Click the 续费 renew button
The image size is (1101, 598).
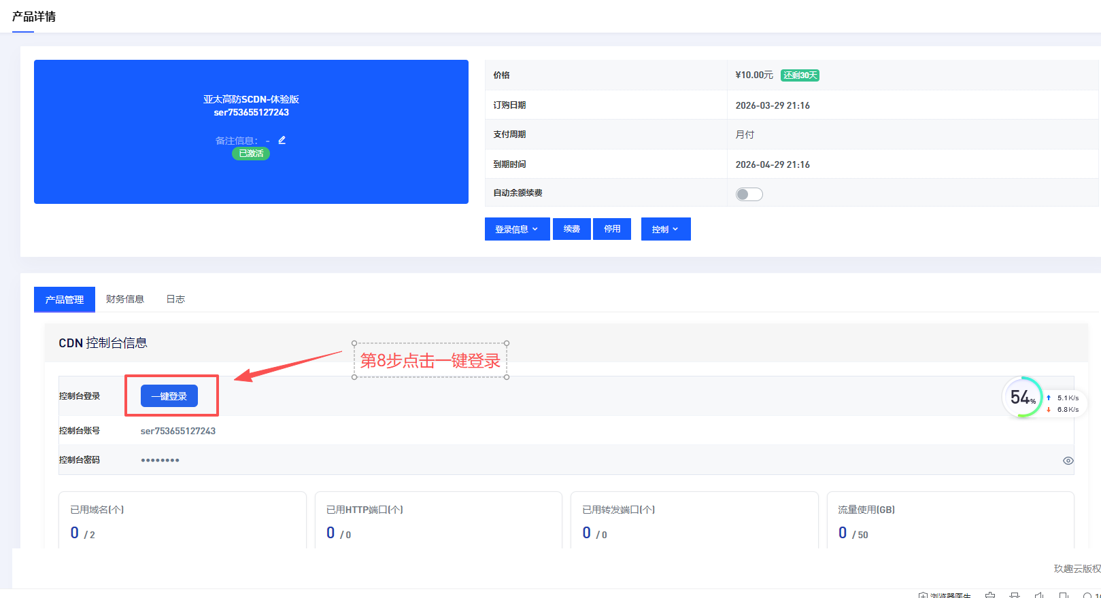(x=571, y=229)
